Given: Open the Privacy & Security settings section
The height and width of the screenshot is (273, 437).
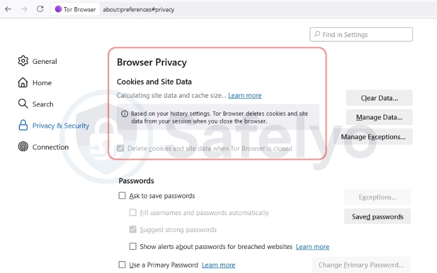Looking at the screenshot, I should click(60, 126).
